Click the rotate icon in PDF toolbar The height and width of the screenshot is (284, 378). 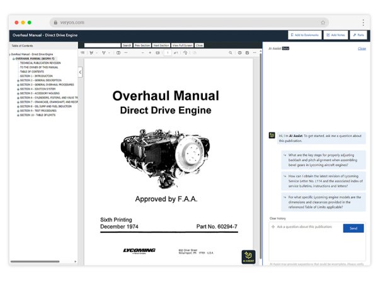click(x=185, y=53)
